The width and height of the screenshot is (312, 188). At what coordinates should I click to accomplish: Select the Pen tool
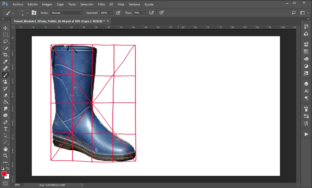click(5, 122)
